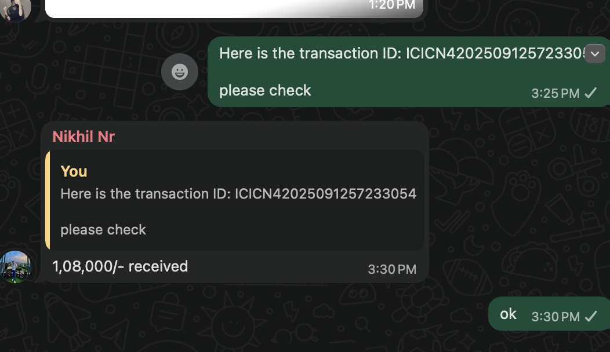Open the emoji reaction picker

click(180, 72)
